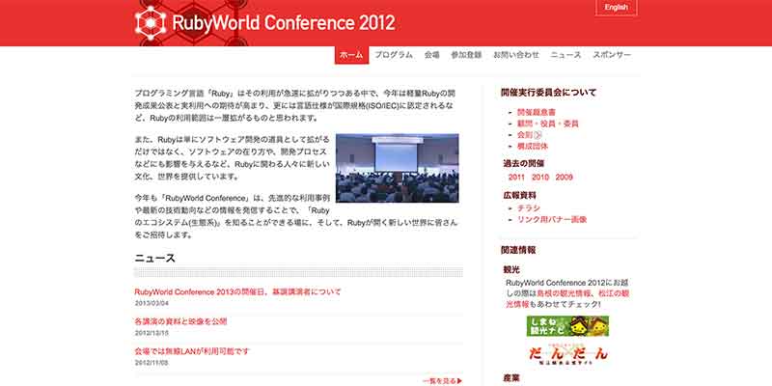Click the しまね観光ナビ banner image
Viewport: 772px width, 386px height.
(x=567, y=326)
